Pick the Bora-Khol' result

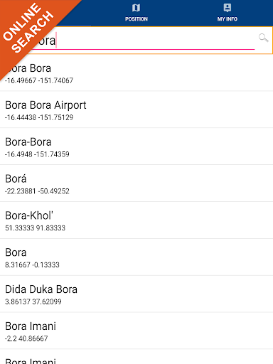point(136,220)
